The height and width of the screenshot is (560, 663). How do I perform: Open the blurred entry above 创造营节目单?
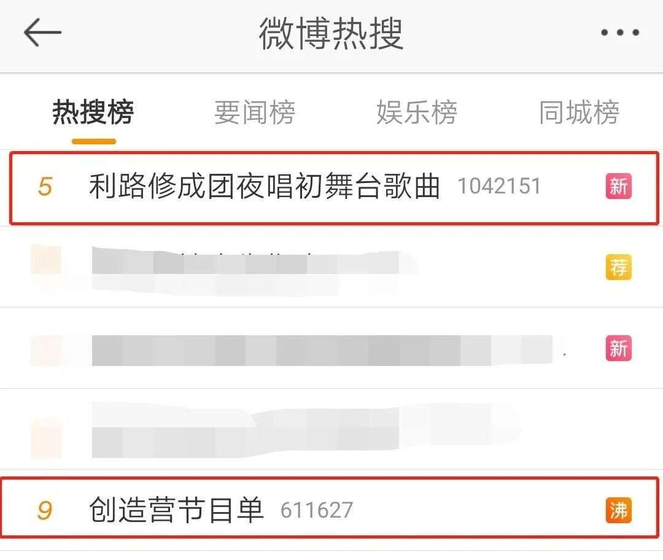click(x=331, y=429)
